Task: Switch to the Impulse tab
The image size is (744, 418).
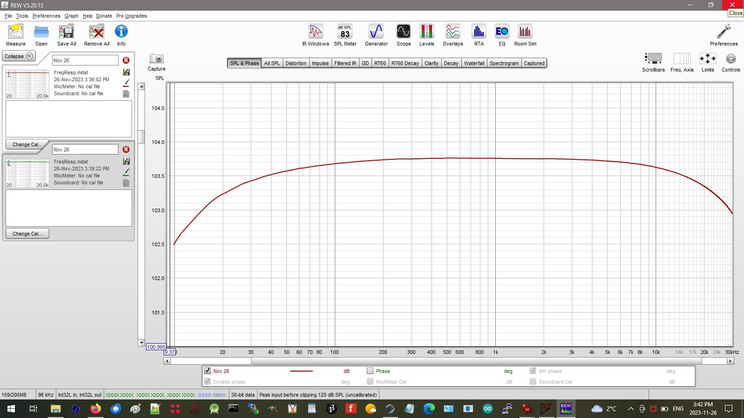Action: pyautogui.click(x=320, y=63)
